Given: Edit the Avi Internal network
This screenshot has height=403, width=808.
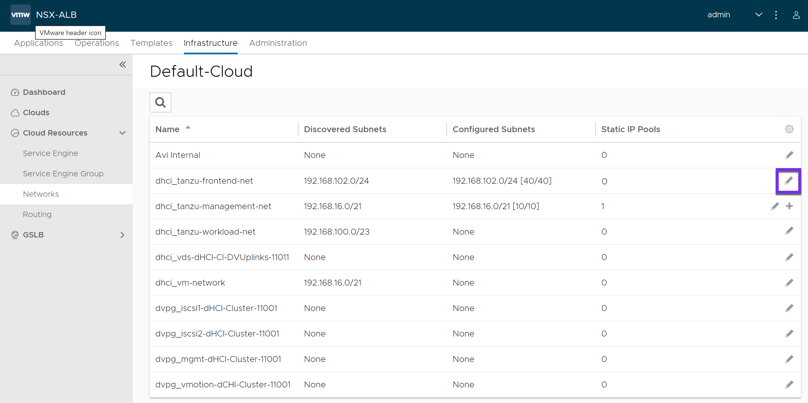Looking at the screenshot, I should click(x=789, y=155).
